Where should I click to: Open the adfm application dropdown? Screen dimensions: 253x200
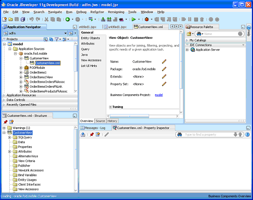(x=65, y=33)
